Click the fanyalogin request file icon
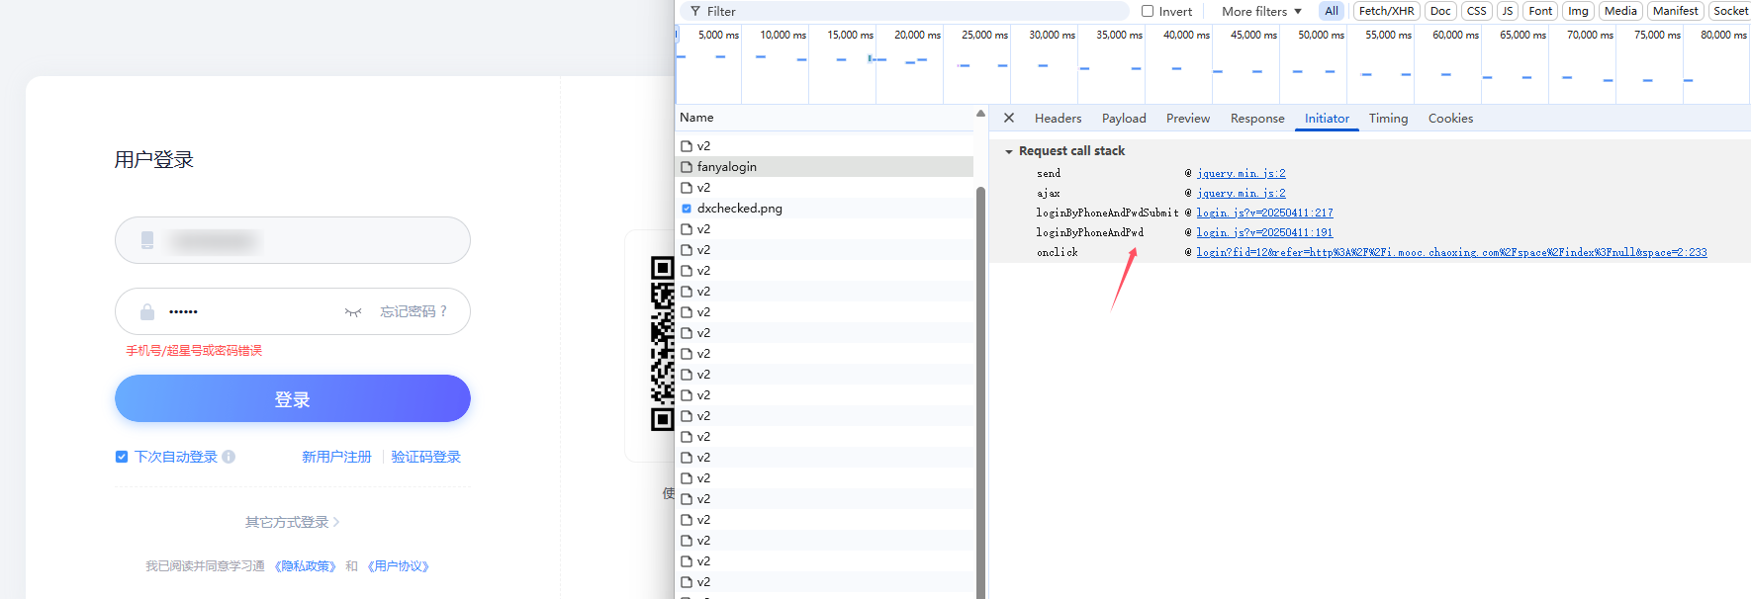Screen dimensions: 1751x599 pos(687,167)
